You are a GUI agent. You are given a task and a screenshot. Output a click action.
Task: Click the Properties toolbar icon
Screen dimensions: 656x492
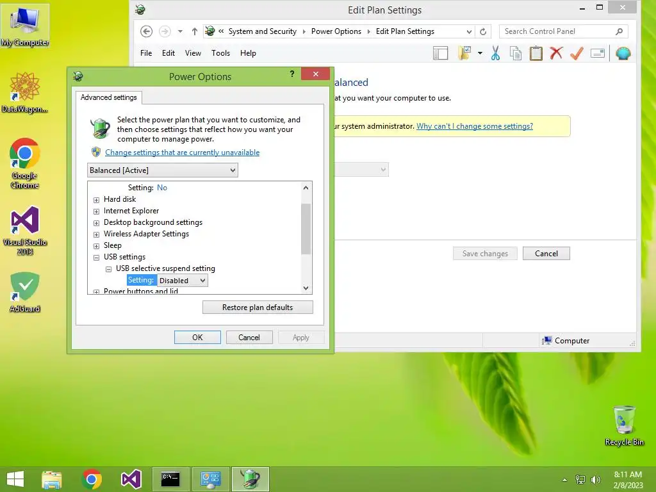(x=598, y=53)
